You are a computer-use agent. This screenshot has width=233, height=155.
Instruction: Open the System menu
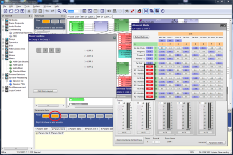click(x=36, y=6)
